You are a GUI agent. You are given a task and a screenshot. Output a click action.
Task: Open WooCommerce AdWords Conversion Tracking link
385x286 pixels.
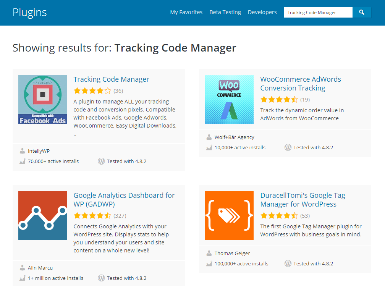[x=300, y=84]
